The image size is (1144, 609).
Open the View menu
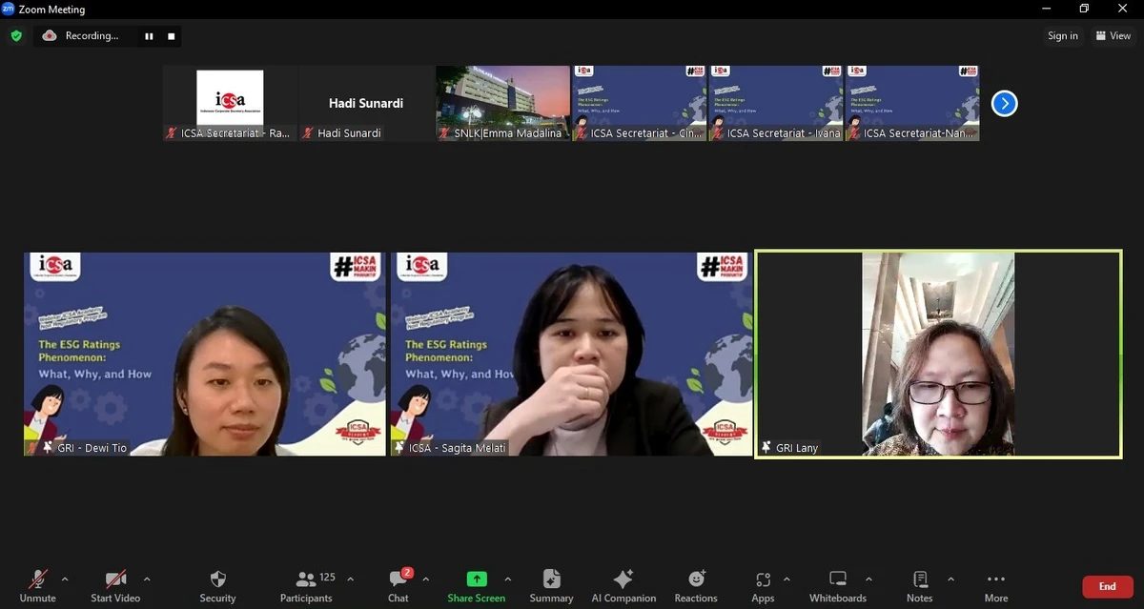pos(1113,35)
